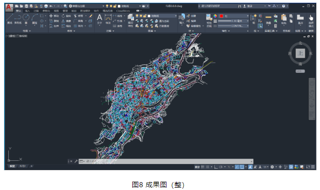Viewport: 320px width, 190px height.
Task: Select the Circle tool
Action: click(26, 19)
